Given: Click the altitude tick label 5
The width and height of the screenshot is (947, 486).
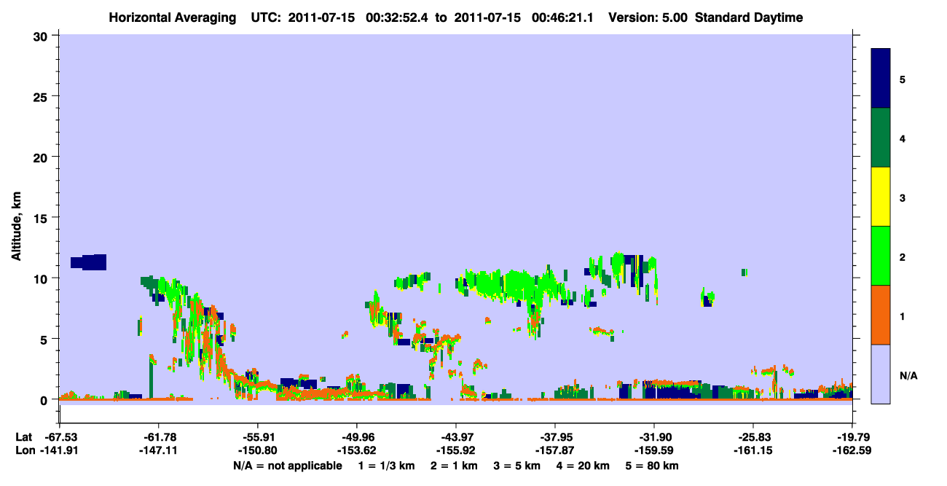Looking at the screenshot, I should coord(46,339).
